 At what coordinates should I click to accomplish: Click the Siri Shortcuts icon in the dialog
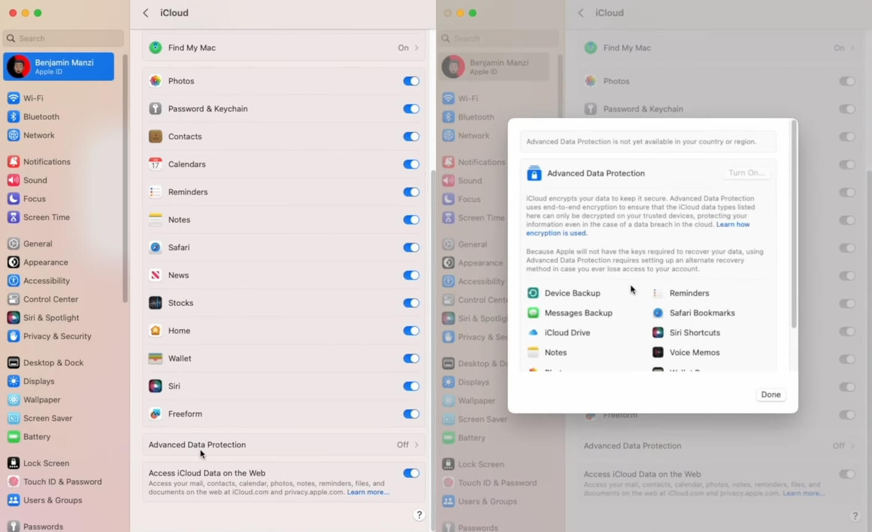point(658,333)
